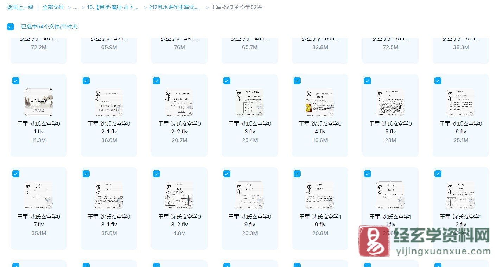Select file name 王军-沈氏玄空学10.flv
Viewport: 502px width, 267px height.
click(320, 220)
